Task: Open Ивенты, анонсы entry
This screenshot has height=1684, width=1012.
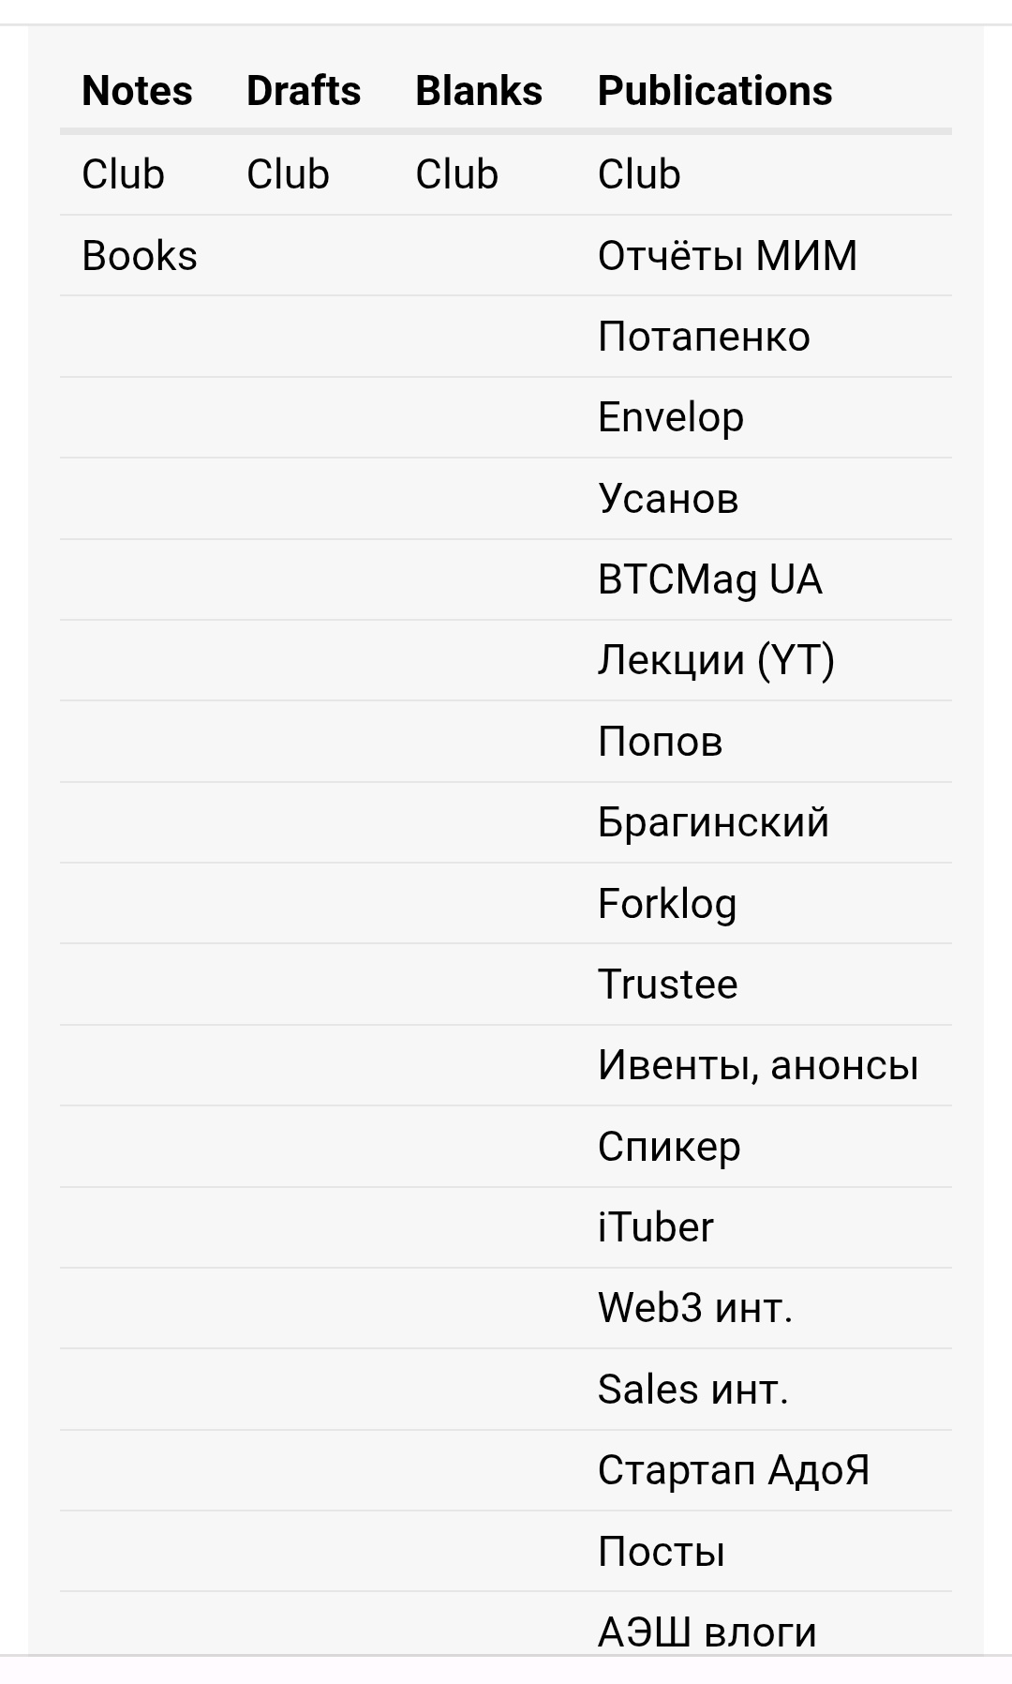Action: (x=757, y=1065)
